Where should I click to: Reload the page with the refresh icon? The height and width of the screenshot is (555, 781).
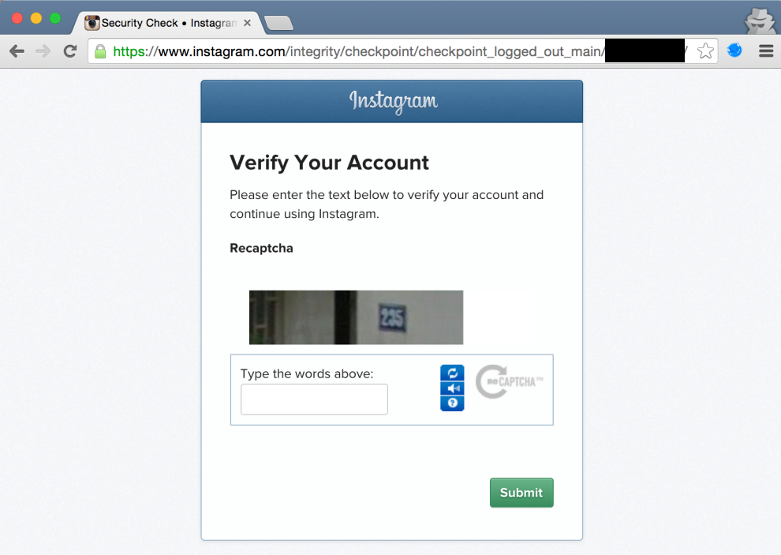pyautogui.click(x=70, y=51)
